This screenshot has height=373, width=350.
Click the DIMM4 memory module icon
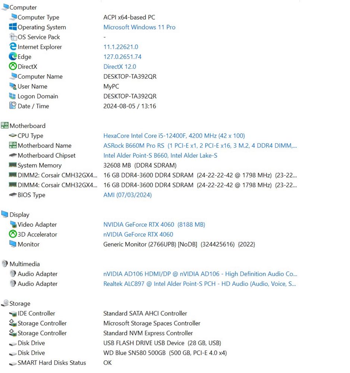pyautogui.click(x=13, y=185)
